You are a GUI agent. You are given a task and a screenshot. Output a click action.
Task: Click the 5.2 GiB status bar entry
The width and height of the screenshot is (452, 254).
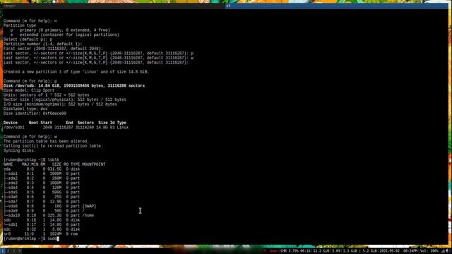click(x=369, y=251)
